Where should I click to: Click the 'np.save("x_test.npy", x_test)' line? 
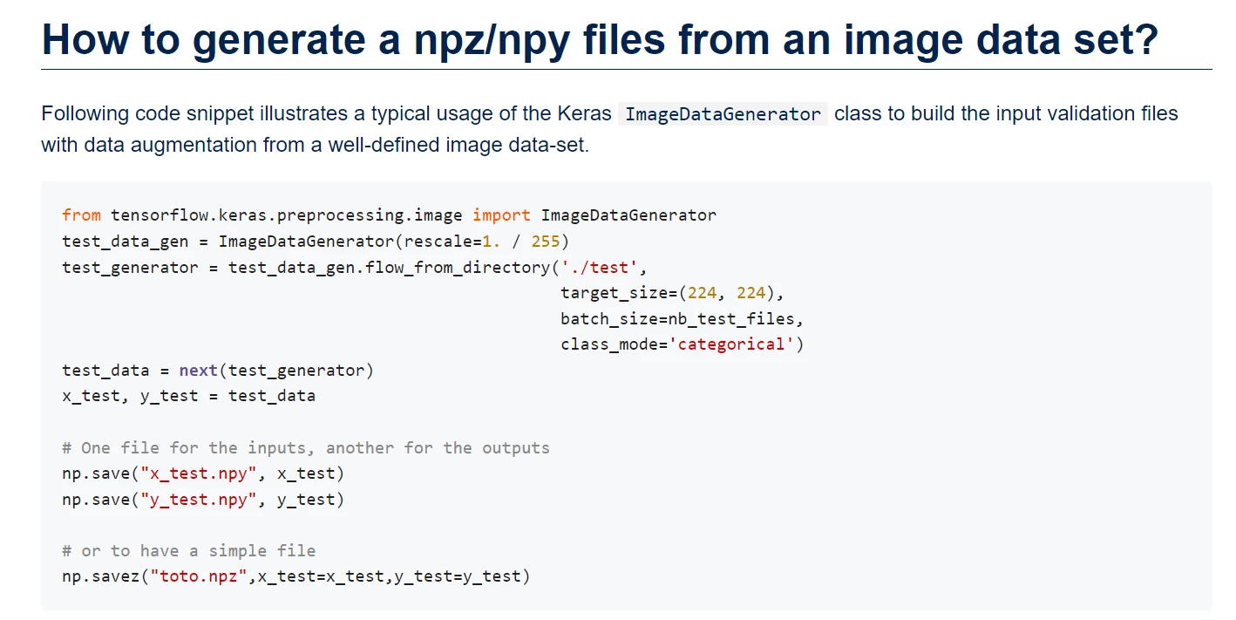click(203, 474)
